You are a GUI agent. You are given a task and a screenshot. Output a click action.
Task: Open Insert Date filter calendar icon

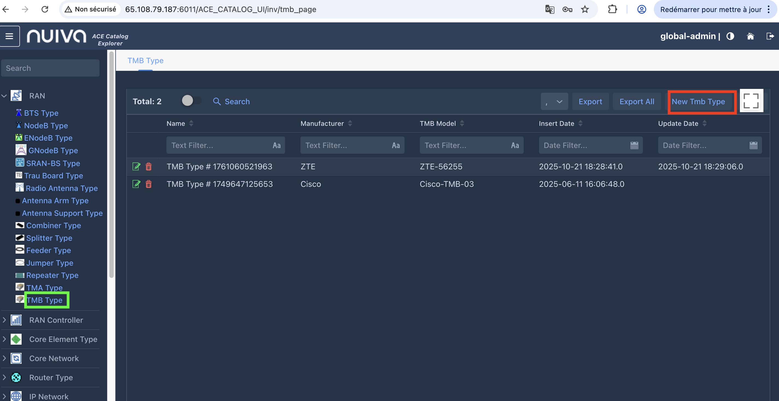coord(634,145)
